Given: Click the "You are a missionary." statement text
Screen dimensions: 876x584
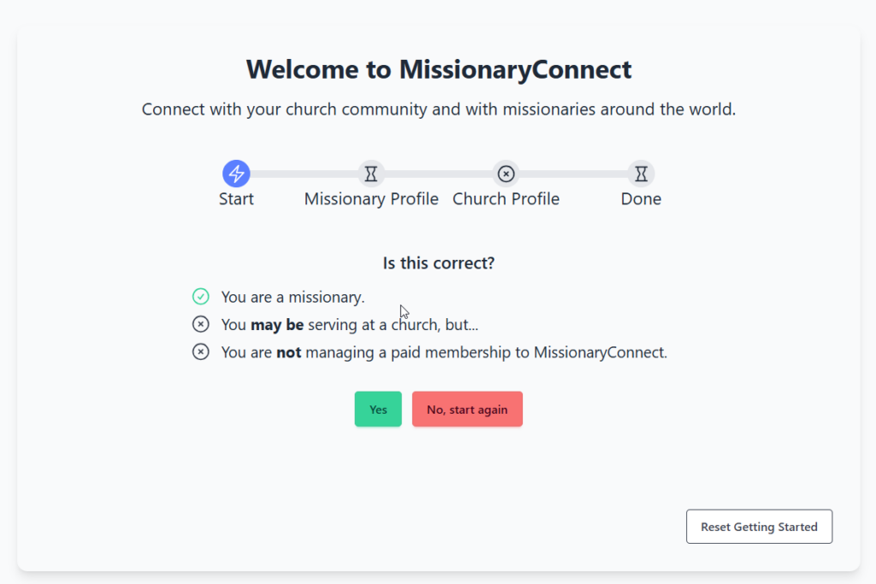Looking at the screenshot, I should pos(293,297).
